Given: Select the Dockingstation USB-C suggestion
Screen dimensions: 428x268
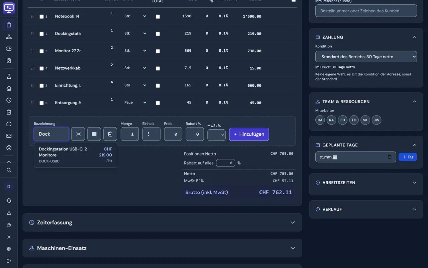Looking at the screenshot, I should coord(76,155).
